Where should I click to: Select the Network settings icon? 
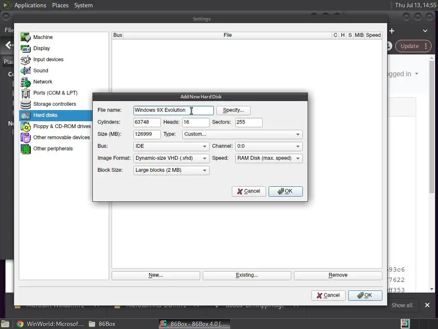25,82
